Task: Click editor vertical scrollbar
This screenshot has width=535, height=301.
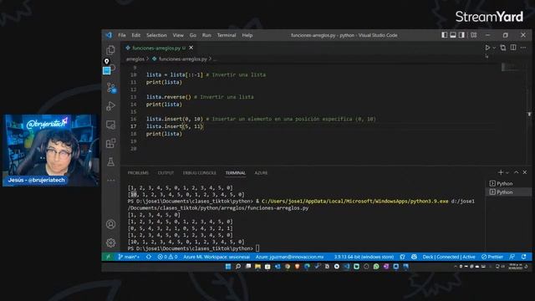Action: [529, 114]
